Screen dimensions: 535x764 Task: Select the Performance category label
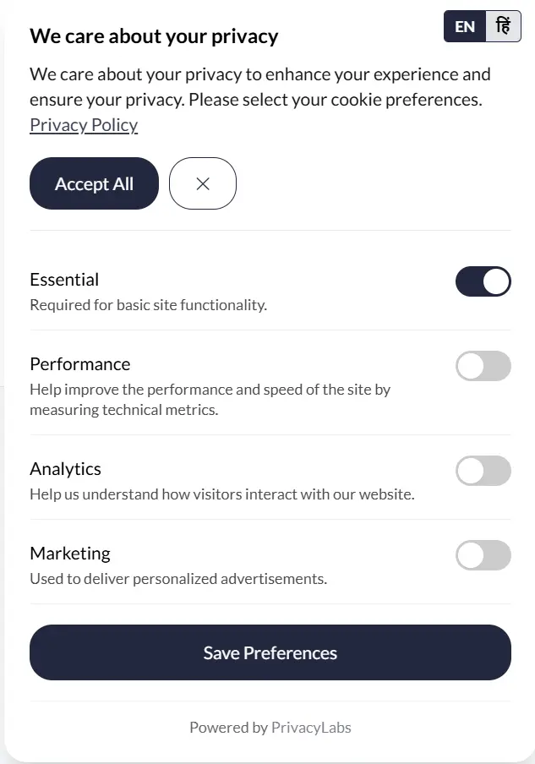click(x=79, y=363)
